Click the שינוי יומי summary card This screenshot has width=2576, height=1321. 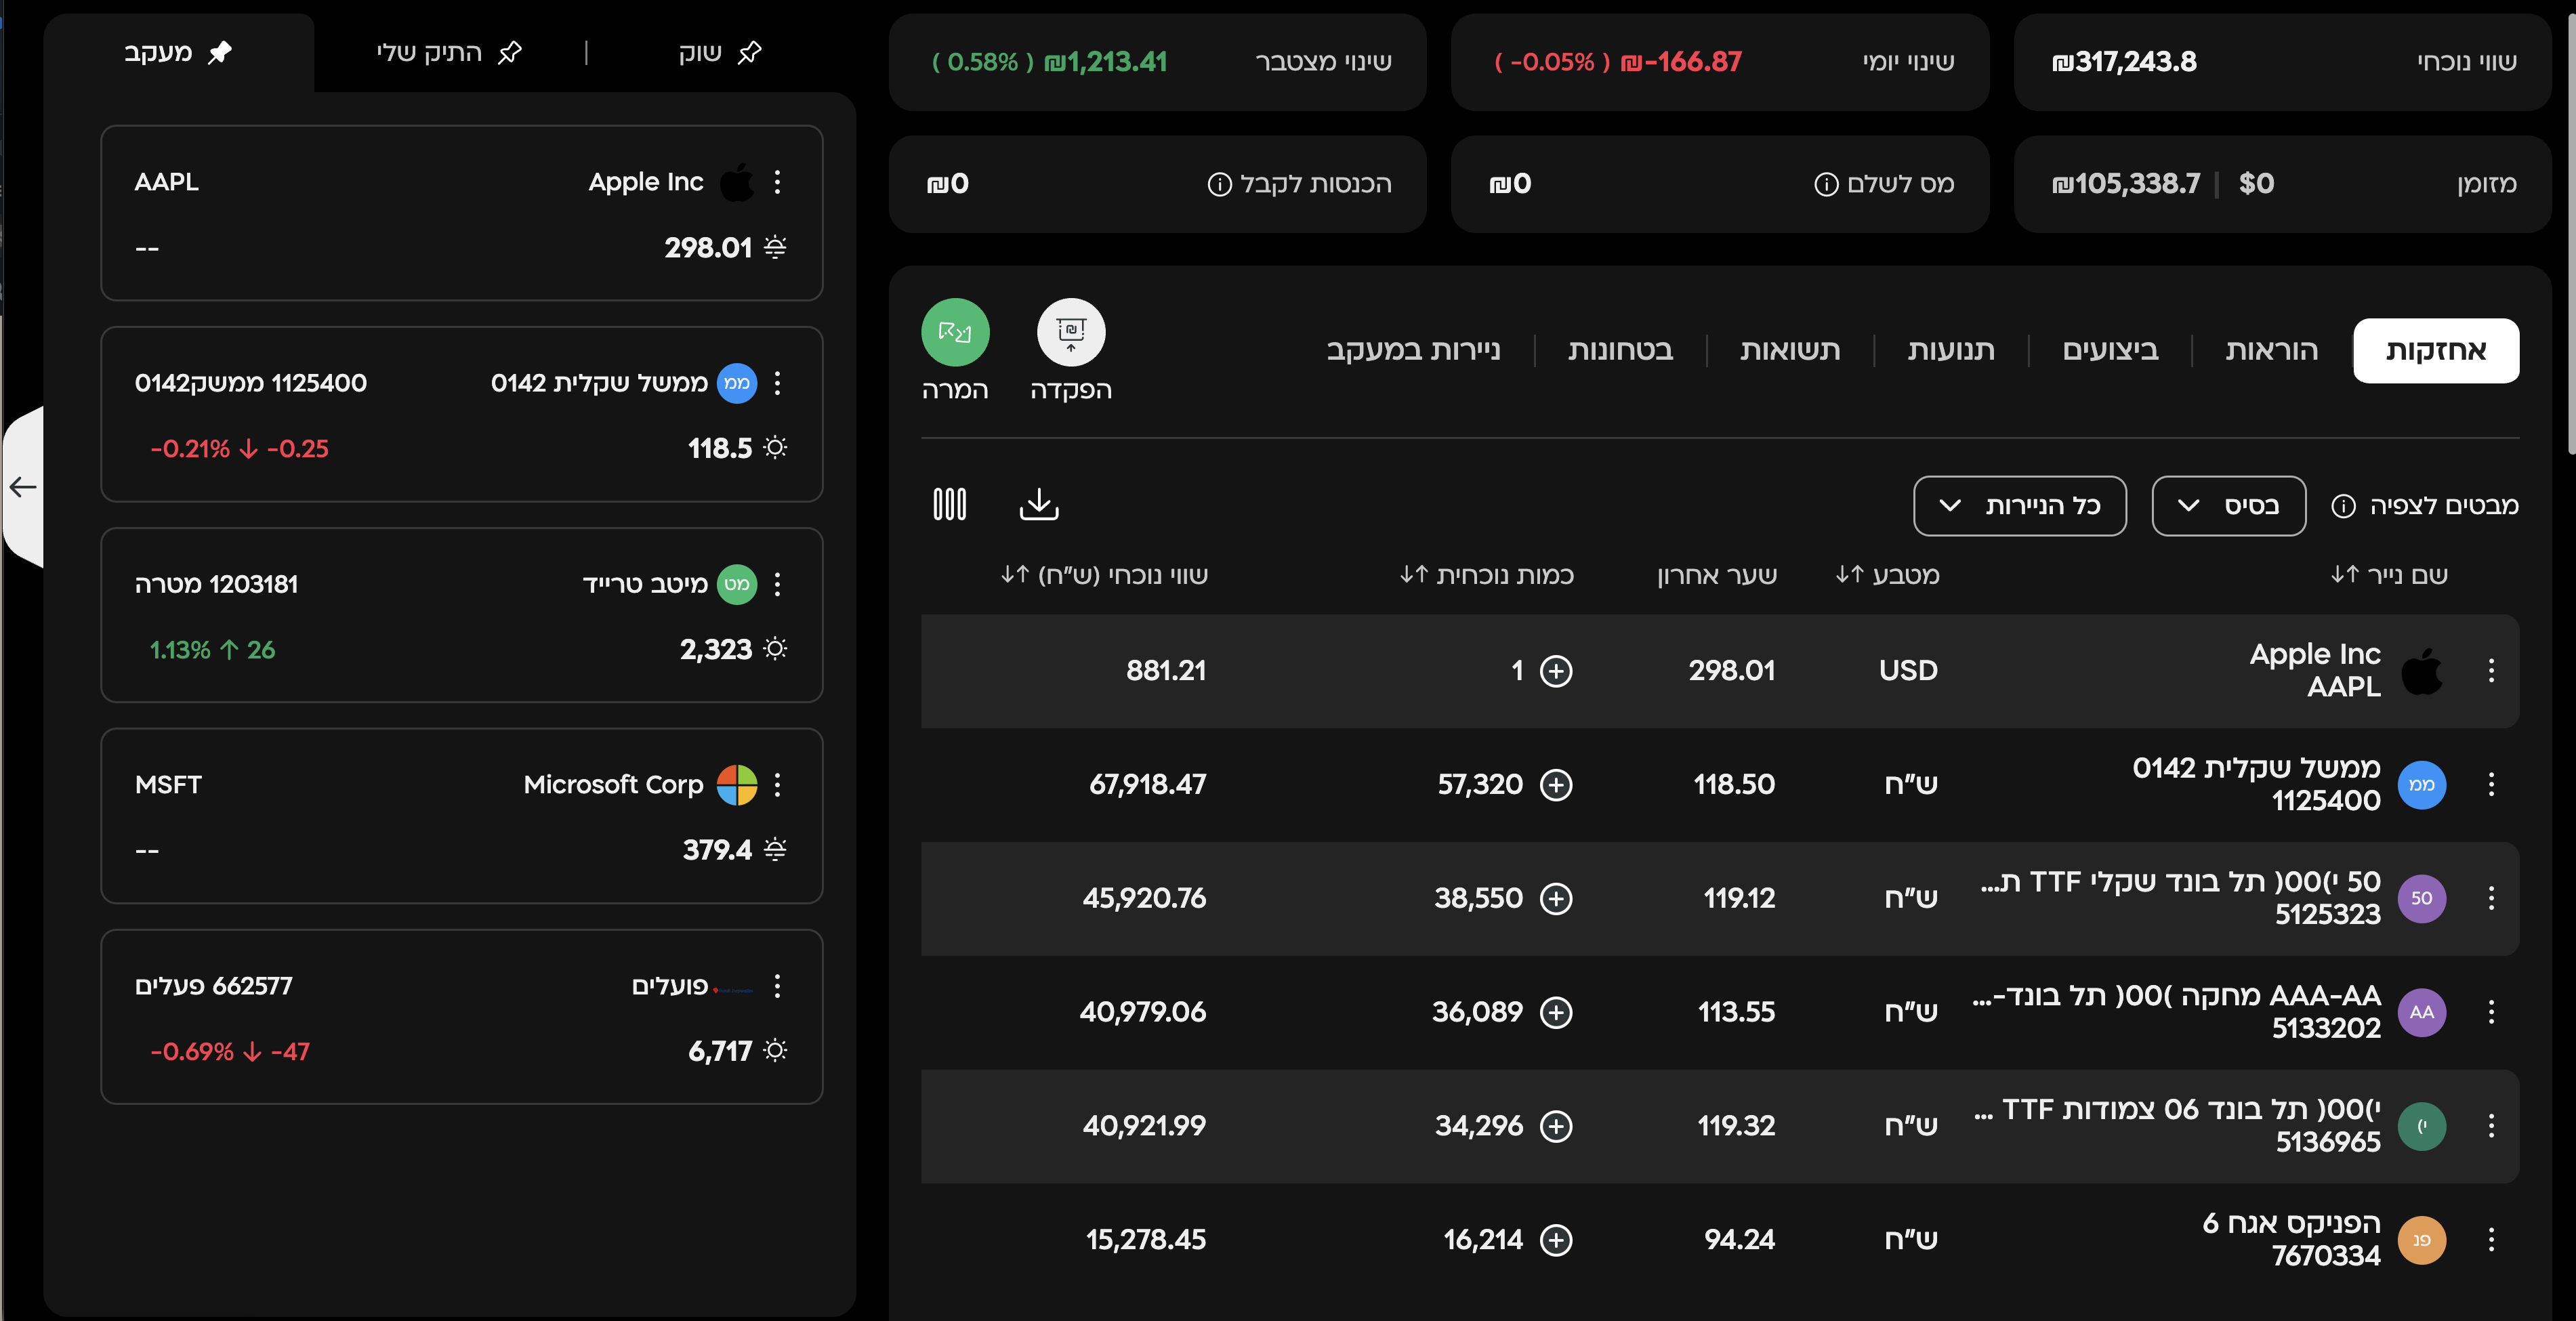(x=1720, y=62)
